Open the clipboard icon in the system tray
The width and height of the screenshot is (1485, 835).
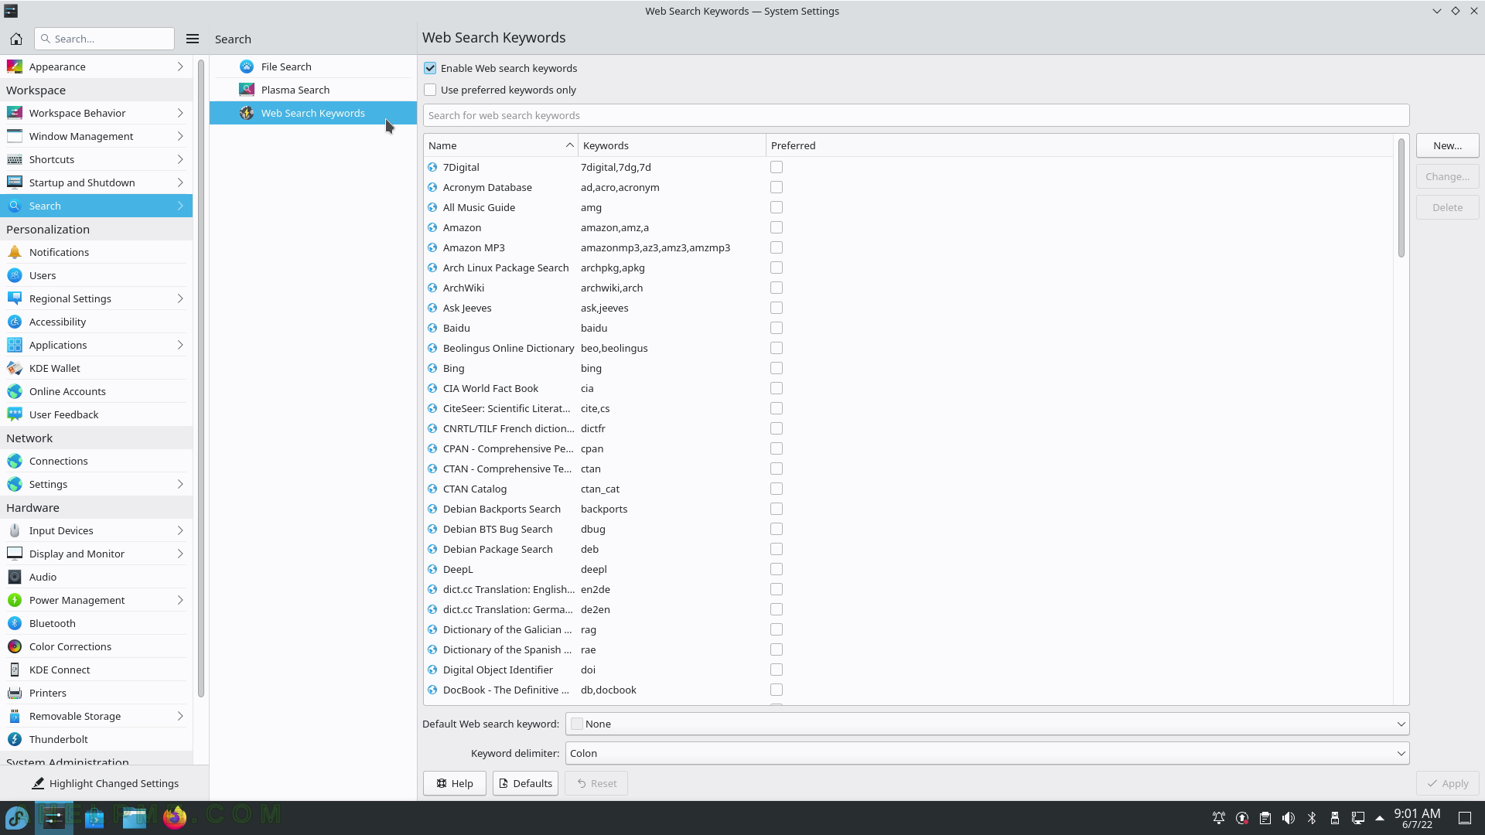pos(1265,818)
